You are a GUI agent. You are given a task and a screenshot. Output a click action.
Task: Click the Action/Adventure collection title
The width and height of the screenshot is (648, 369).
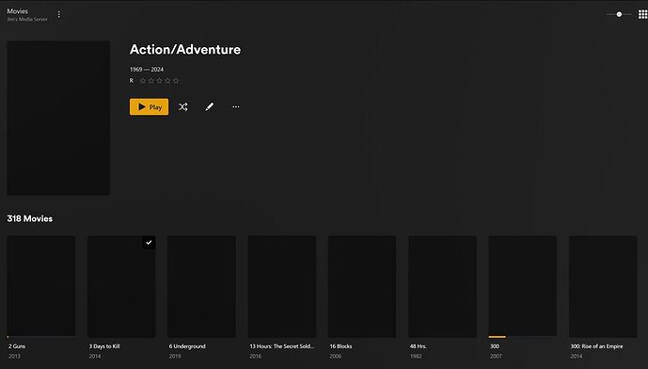point(185,50)
